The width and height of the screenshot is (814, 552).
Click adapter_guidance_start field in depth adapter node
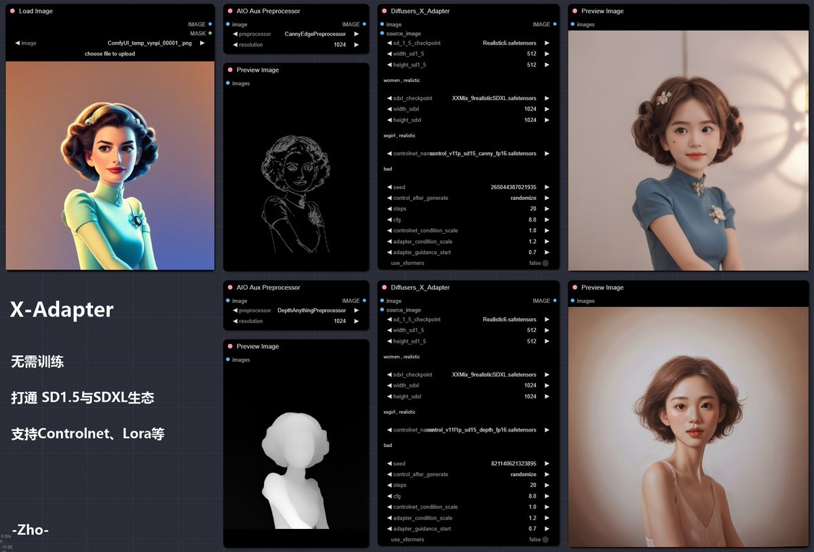tap(468, 528)
